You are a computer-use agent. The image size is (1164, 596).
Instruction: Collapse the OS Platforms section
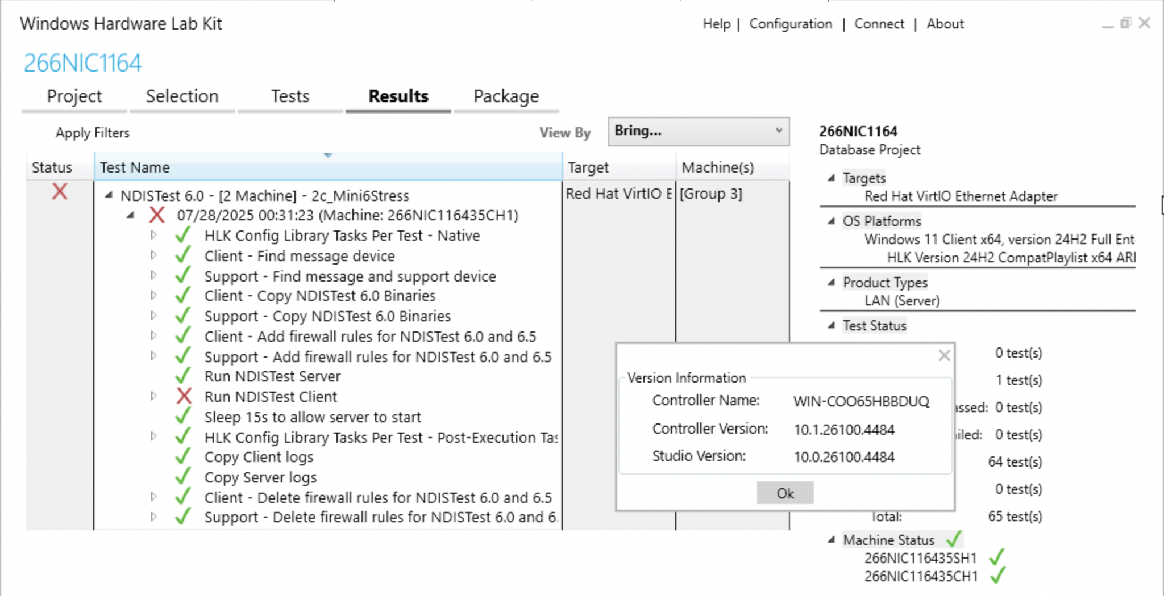pos(832,221)
